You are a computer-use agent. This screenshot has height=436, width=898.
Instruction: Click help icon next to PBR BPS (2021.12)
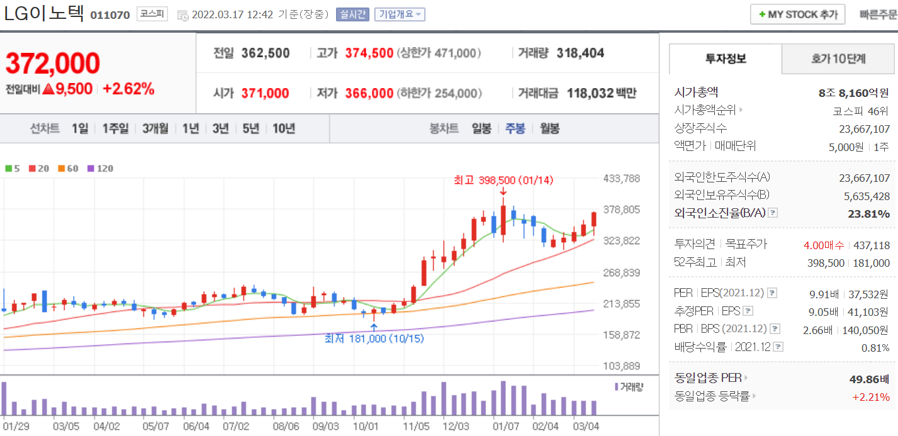(775, 328)
